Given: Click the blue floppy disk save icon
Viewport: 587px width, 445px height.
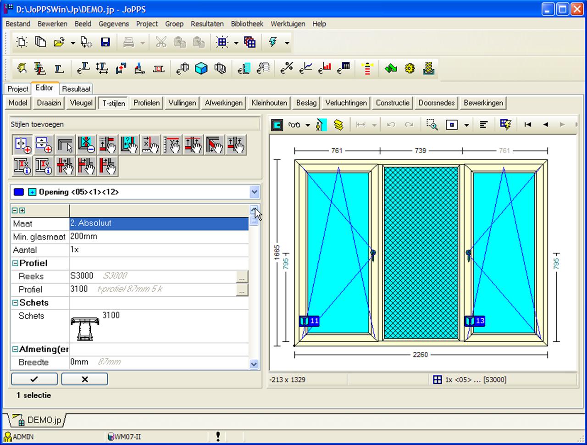Looking at the screenshot, I should (x=105, y=43).
